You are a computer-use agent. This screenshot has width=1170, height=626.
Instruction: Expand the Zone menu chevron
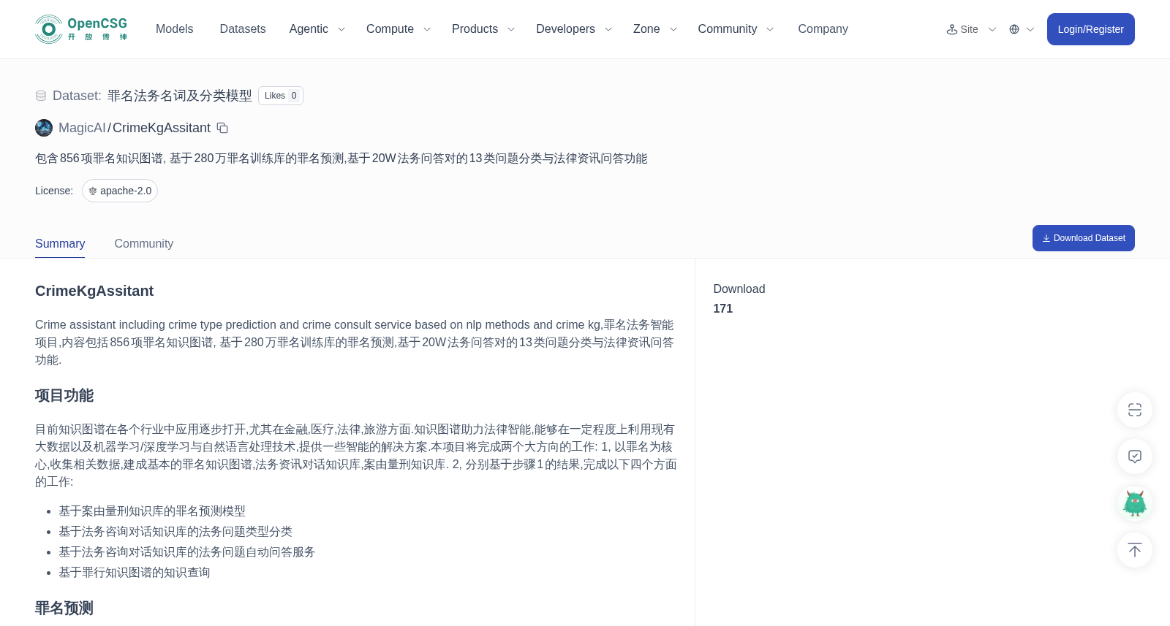tap(673, 29)
